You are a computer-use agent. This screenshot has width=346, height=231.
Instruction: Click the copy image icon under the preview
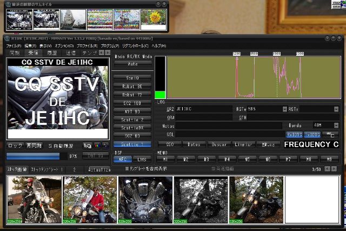tap(87, 146)
